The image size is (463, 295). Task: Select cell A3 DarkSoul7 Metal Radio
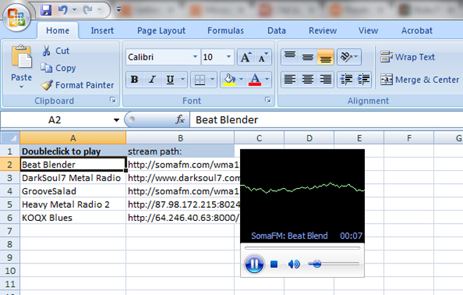tap(72, 178)
